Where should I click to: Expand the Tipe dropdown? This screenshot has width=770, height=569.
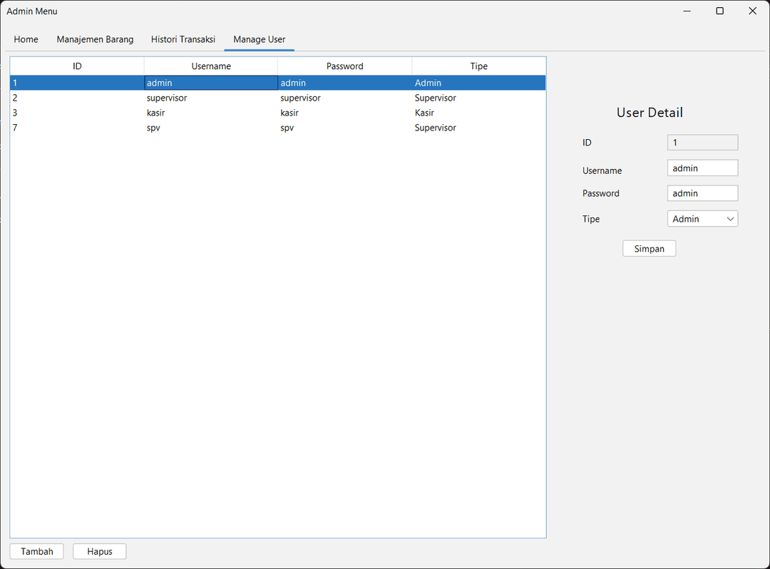click(x=702, y=219)
